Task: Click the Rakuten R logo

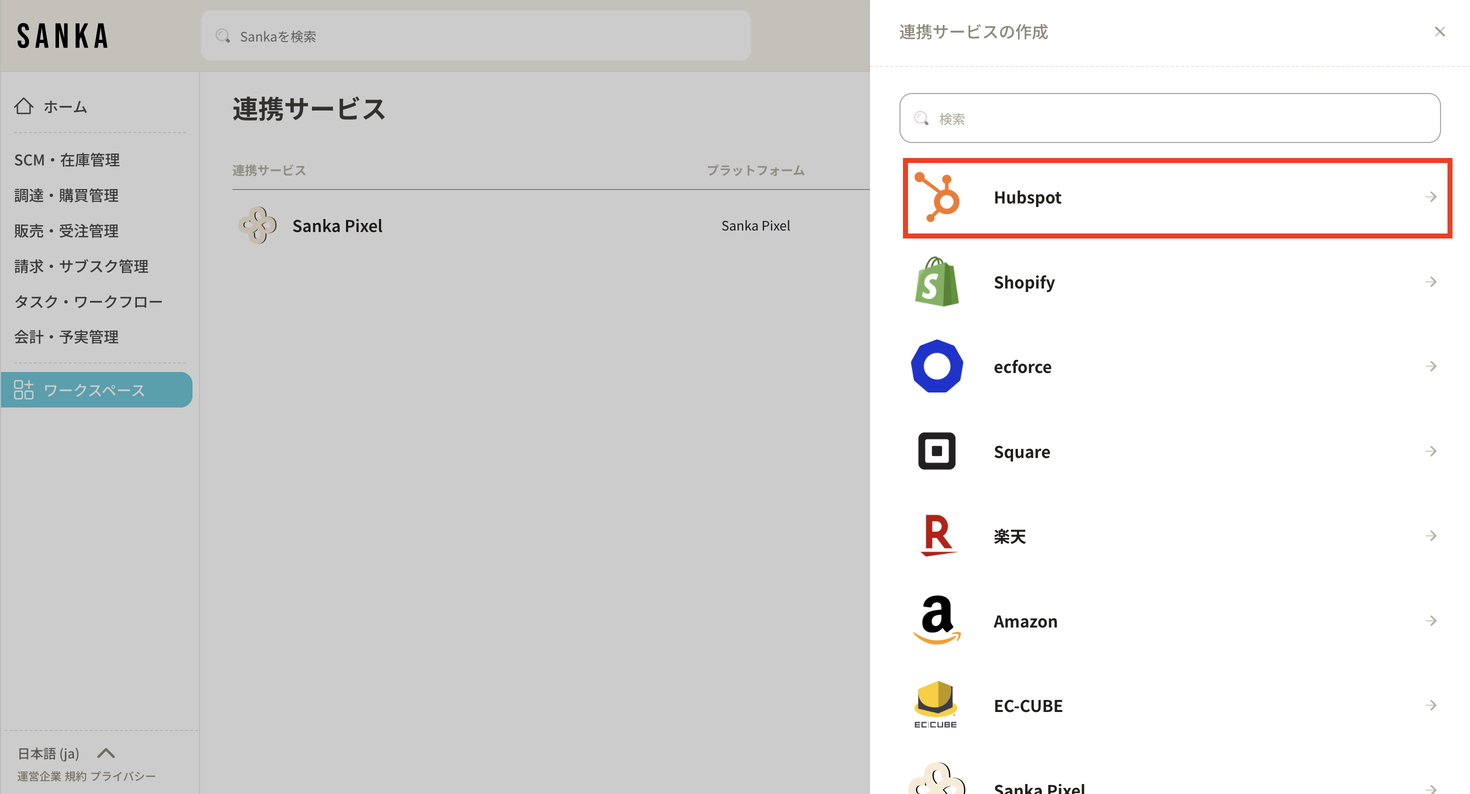Action: [x=937, y=535]
